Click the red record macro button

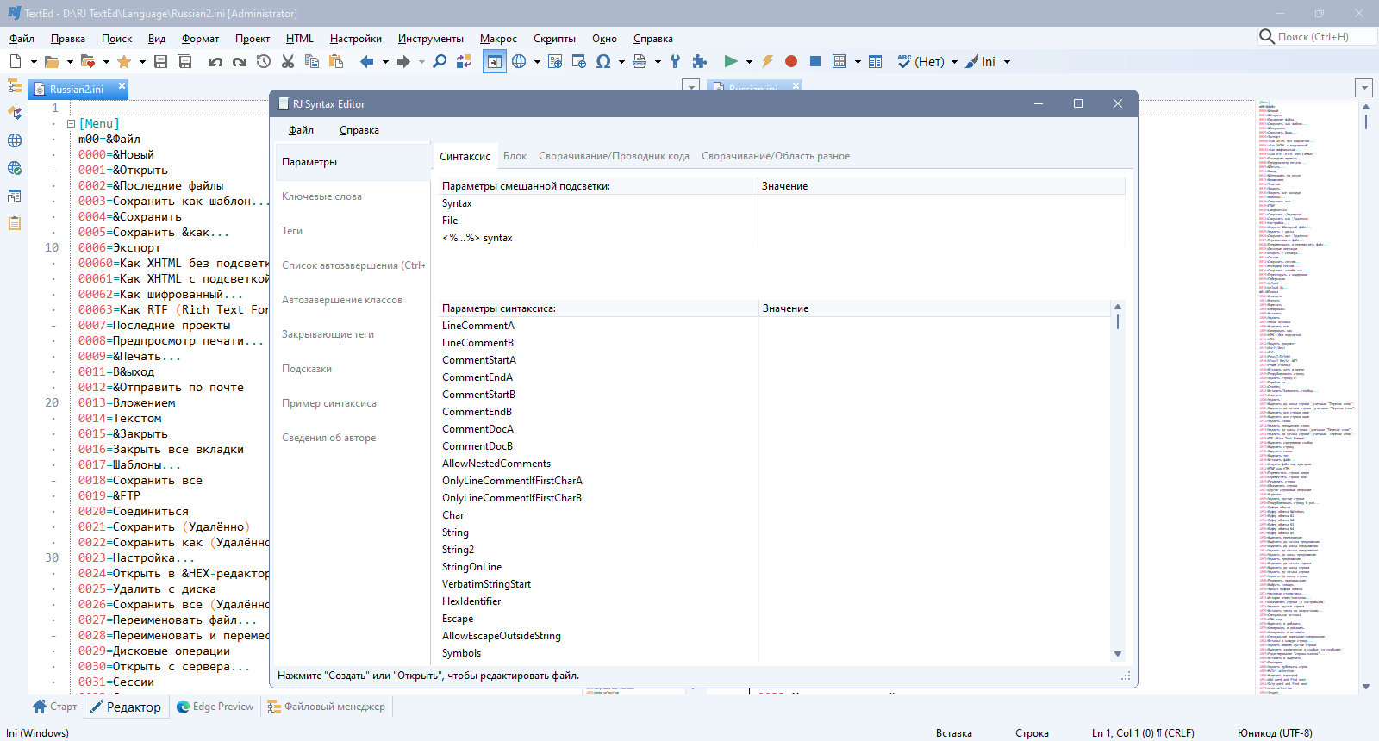click(791, 61)
